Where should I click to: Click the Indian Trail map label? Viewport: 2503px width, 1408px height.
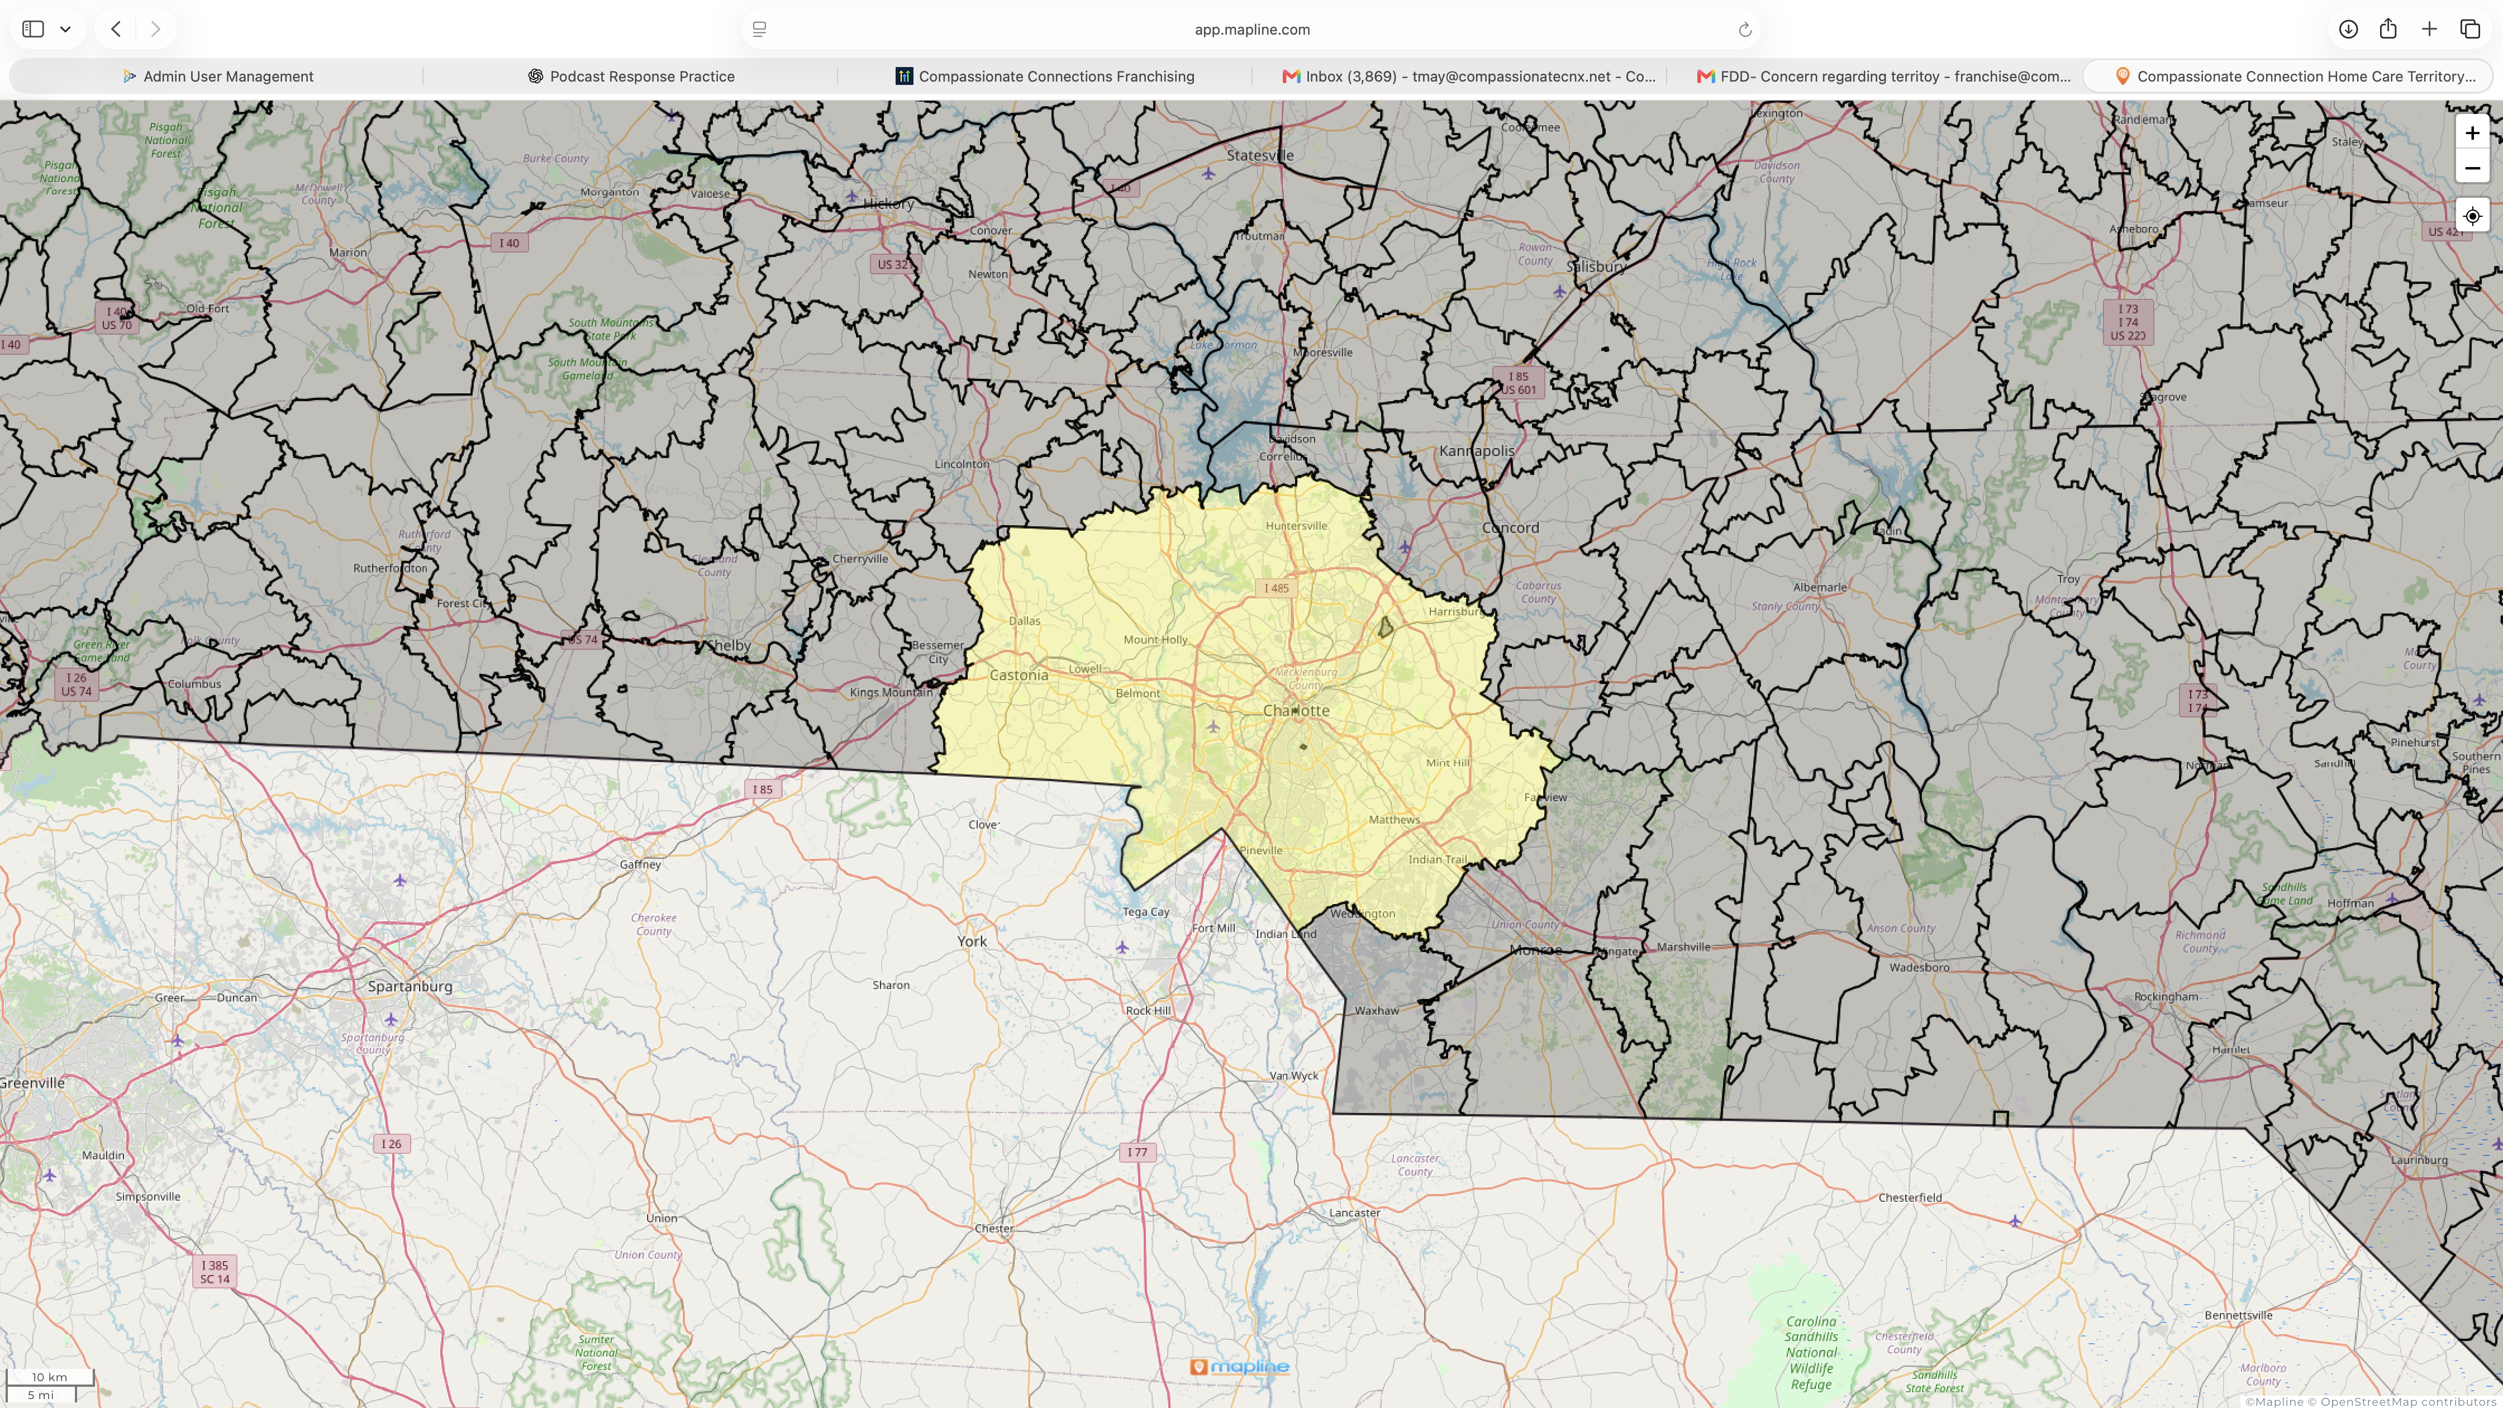pos(1438,859)
